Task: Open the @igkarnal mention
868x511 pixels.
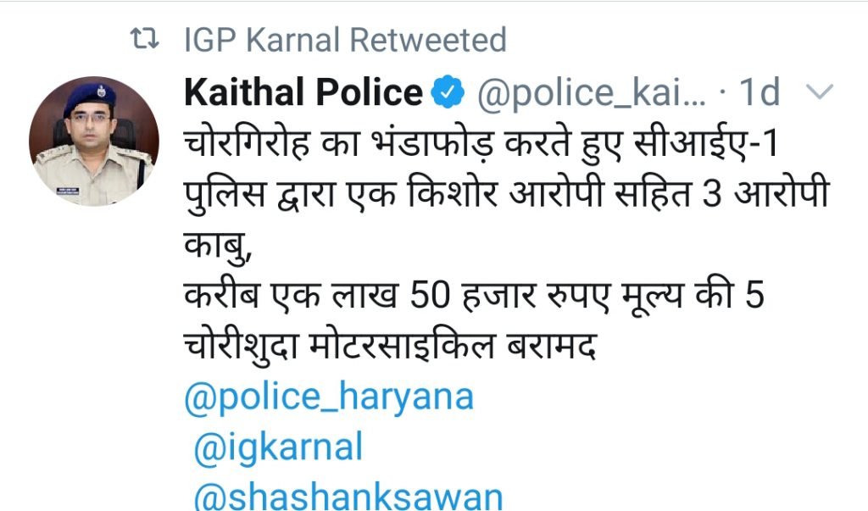Action: tap(278, 447)
